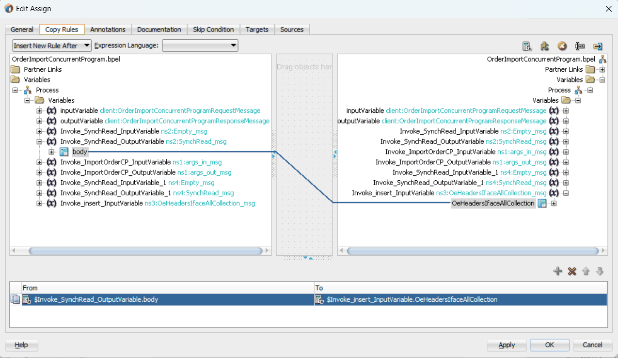Click the Process icon in left tree
Screen dimensions: 618x358
click(x=28, y=90)
